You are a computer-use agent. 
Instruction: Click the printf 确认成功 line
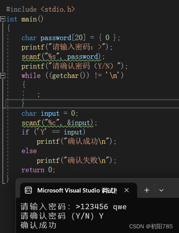click(x=76, y=141)
